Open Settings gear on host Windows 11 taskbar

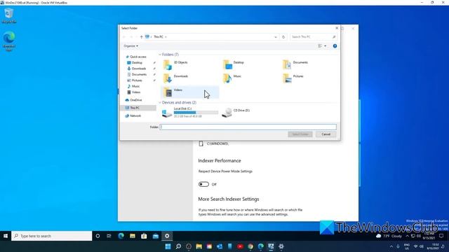pos(281,246)
